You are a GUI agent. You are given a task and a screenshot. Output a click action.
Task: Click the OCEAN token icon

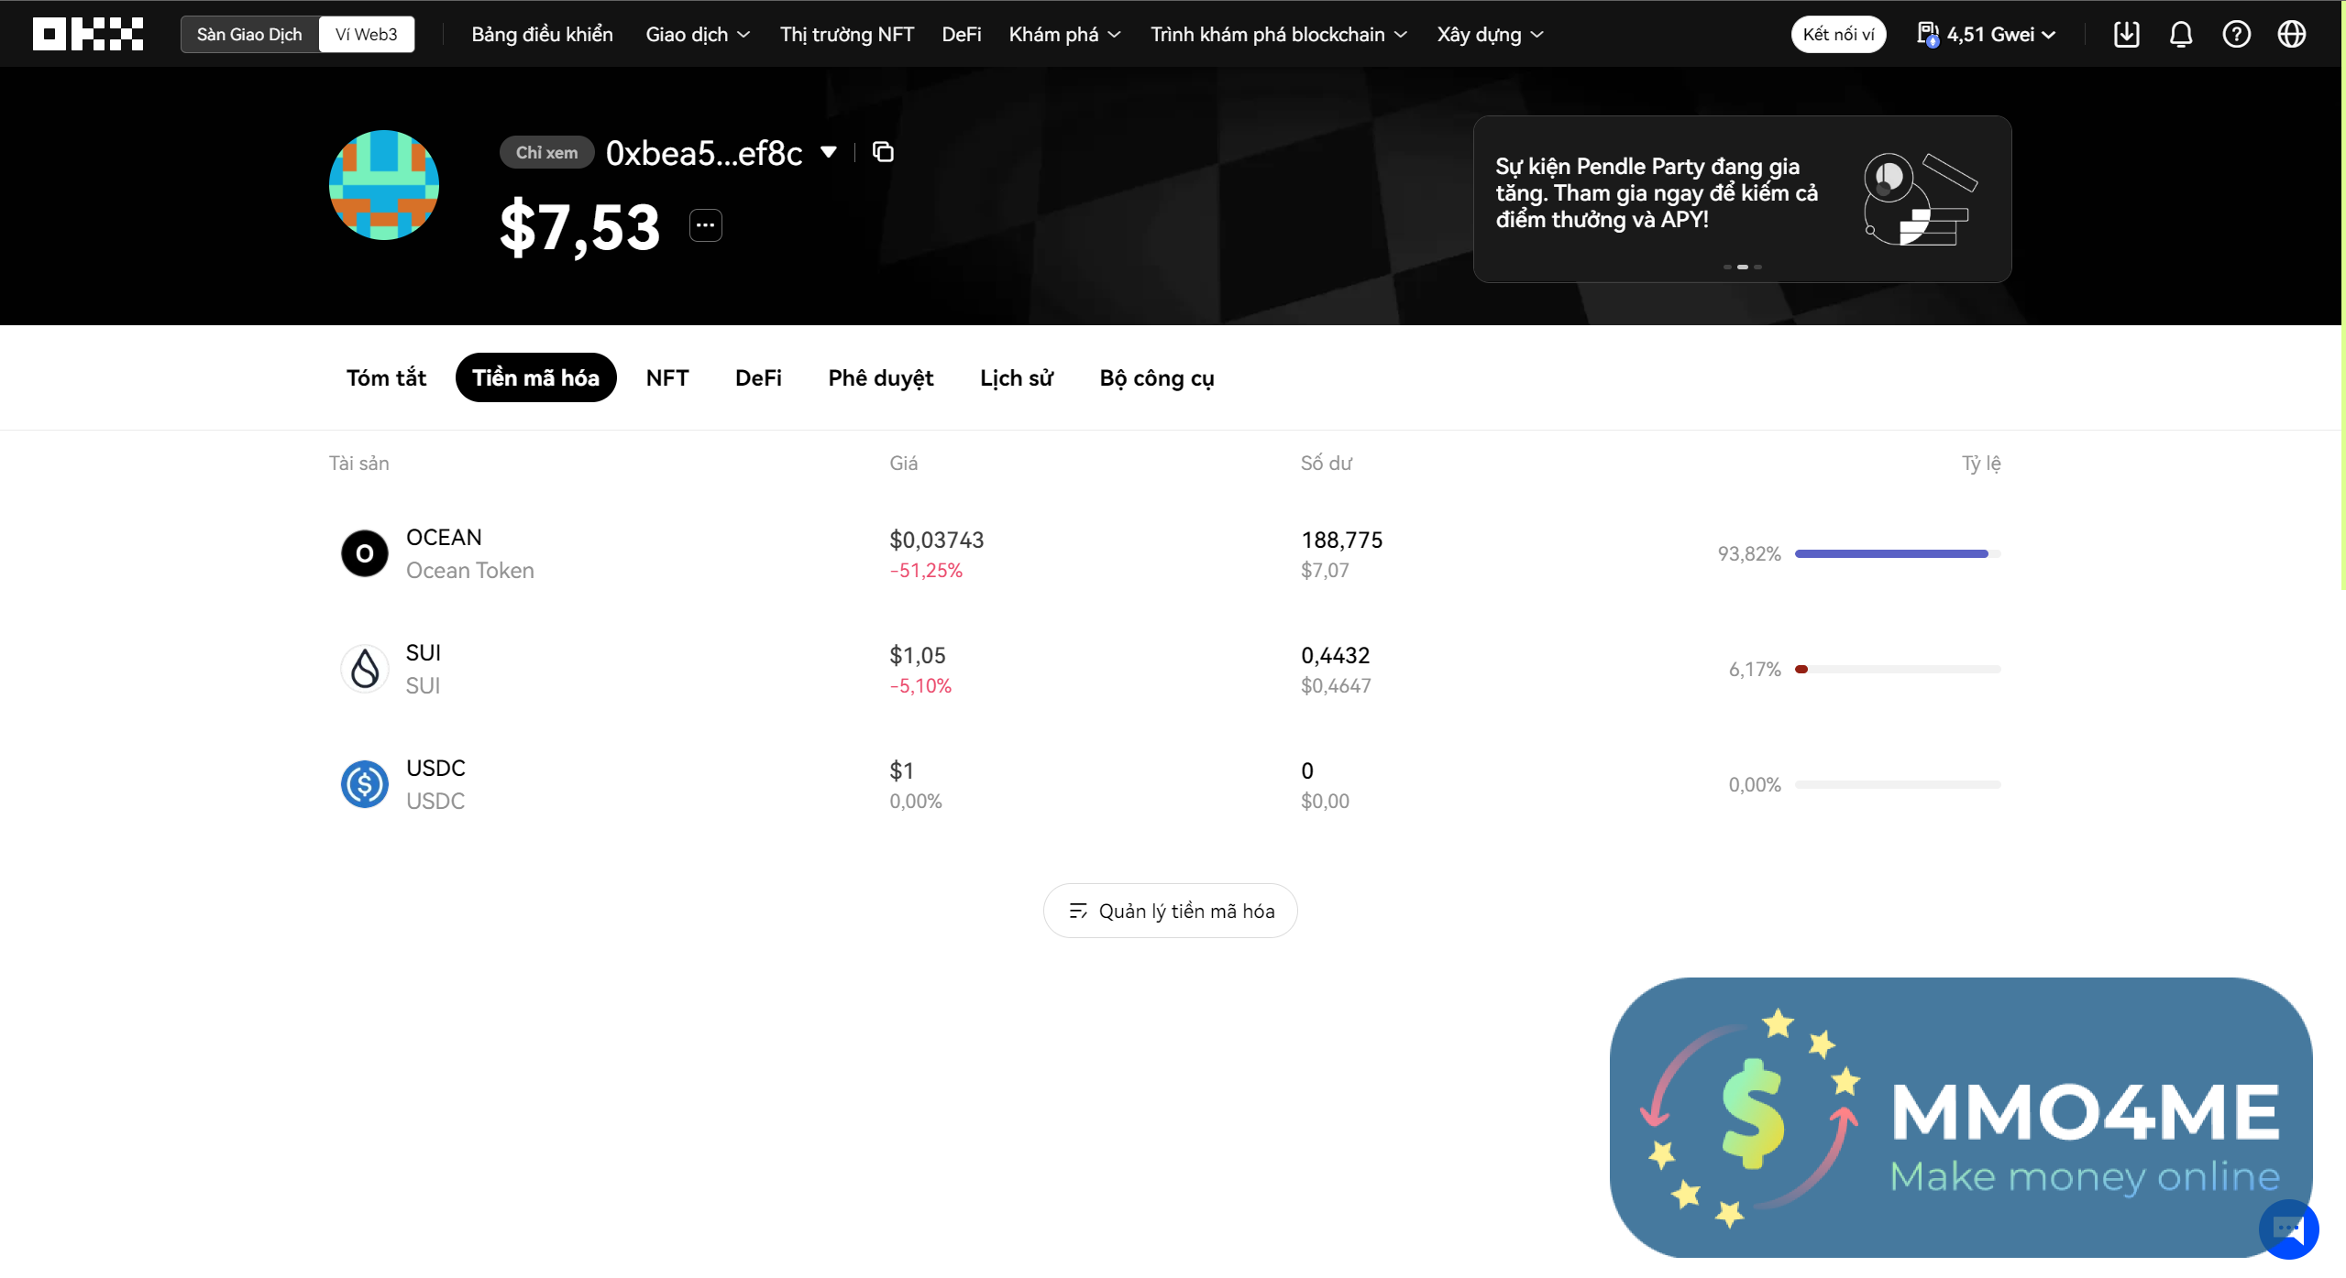[364, 553]
